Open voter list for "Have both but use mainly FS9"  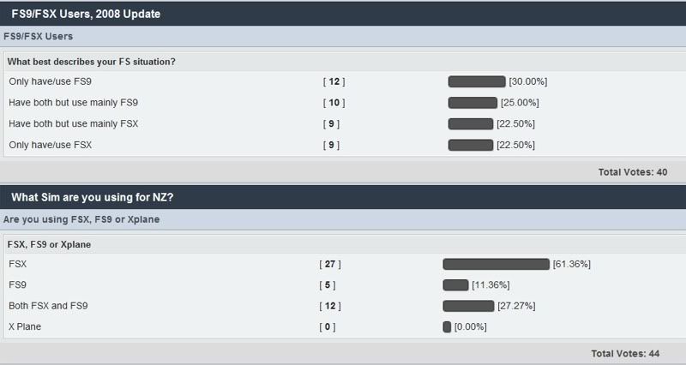point(334,103)
